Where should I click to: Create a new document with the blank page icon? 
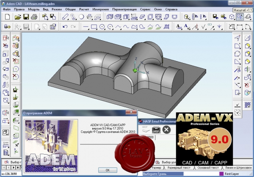pos(7,17)
